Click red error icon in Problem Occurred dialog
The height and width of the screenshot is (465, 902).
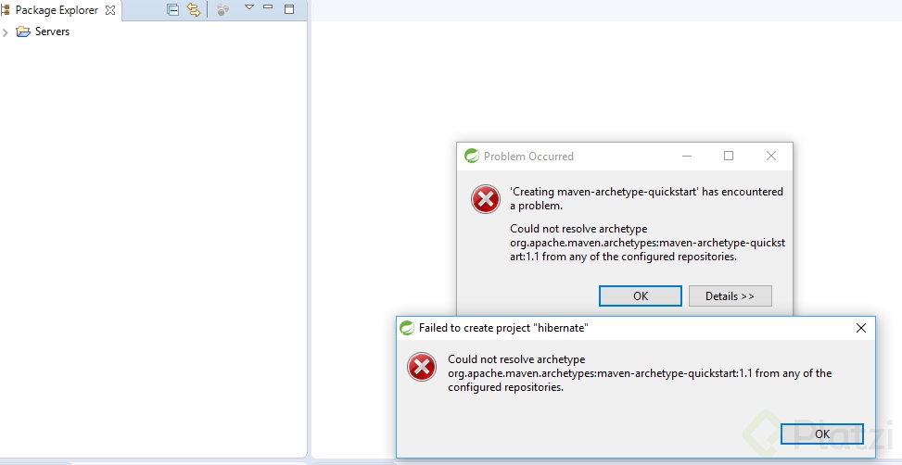click(x=486, y=199)
